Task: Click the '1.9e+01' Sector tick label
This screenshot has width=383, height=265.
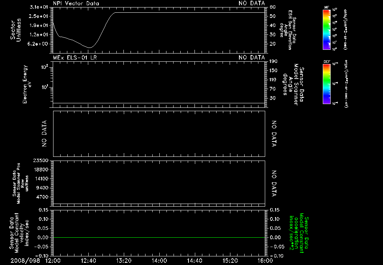Action: [x=39, y=25]
